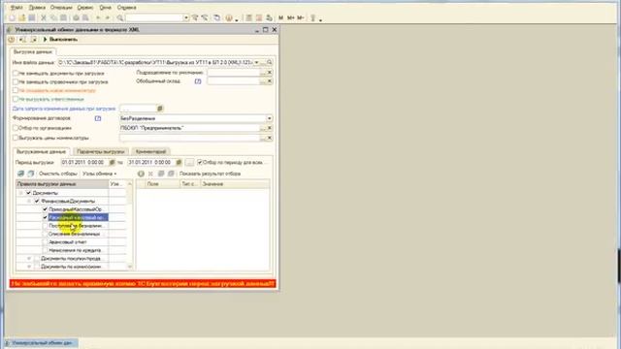
Task: Collapse the Документы tree node
Action: (21, 193)
